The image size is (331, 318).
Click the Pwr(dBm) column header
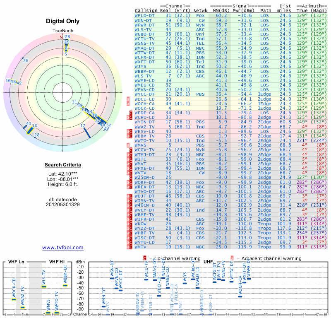click(x=243, y=11)
